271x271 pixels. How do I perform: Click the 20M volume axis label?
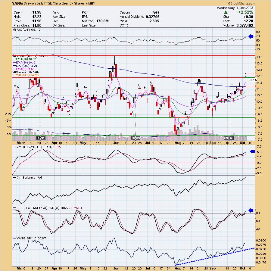[x=8, y=114]
